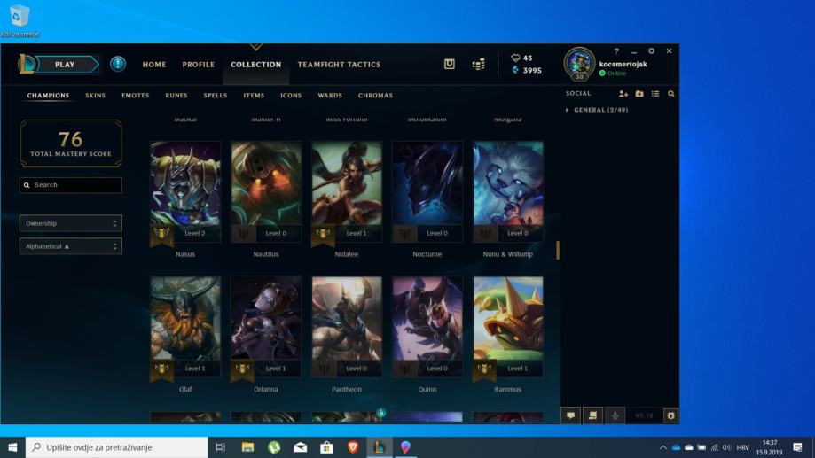Switch to the SKINS subtab
The image size is (815, 458).
tap(95, 96)
